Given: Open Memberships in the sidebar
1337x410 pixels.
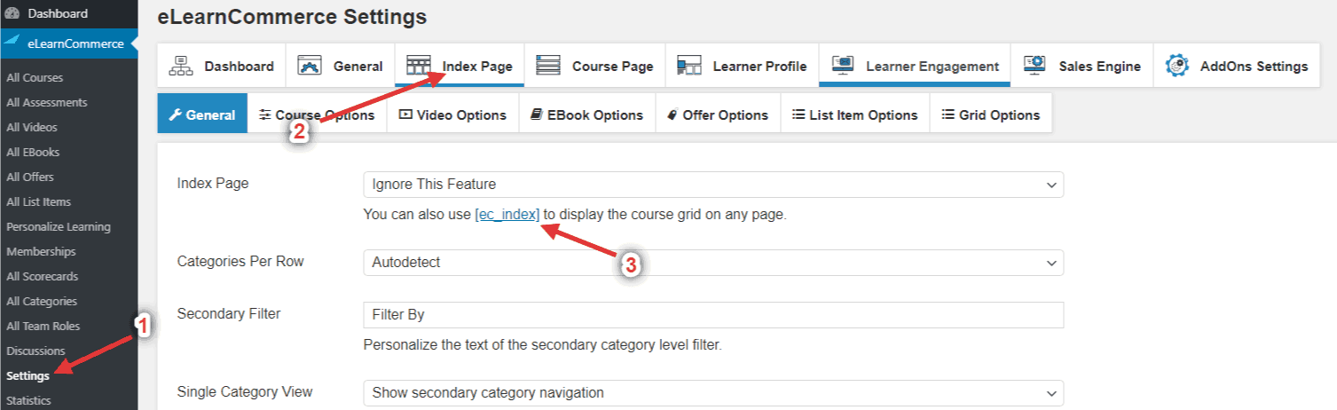Looking at the screenshot, I should click(x=41, y=251).
